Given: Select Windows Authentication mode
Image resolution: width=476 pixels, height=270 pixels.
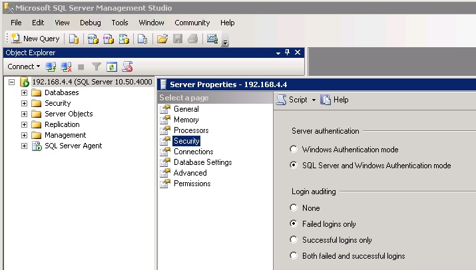Looking at the screenshot, I should pos(294,149).
